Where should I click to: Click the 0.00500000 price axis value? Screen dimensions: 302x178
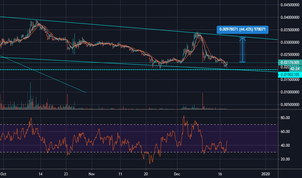(x=290, y=105)
